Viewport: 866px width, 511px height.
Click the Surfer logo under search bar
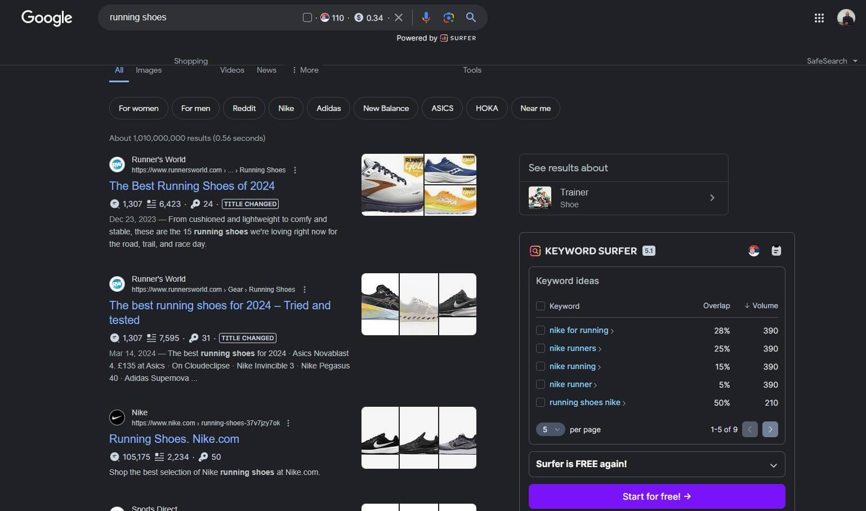458,38
